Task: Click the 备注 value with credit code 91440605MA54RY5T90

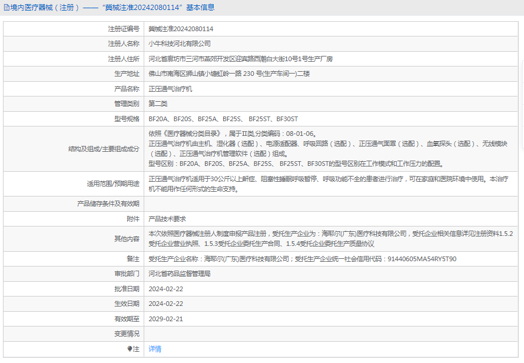Action: (303, 259)
